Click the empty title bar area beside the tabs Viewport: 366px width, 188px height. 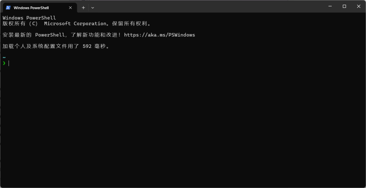pyautogui.click(x=208, y=6)
